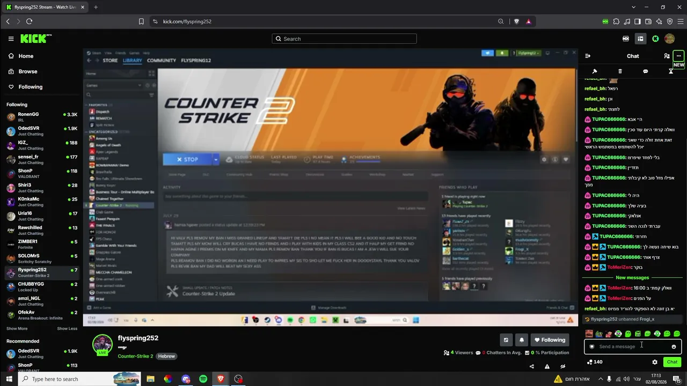Open Brave Shields icon in address bar
Viewport: 687px width, 386px height.
pyautogui.click(x=516, y=21)
